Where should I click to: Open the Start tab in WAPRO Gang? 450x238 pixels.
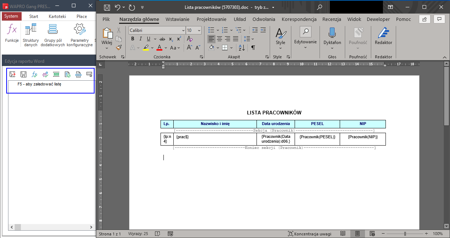pyautogui.click(x=34, y=16)
